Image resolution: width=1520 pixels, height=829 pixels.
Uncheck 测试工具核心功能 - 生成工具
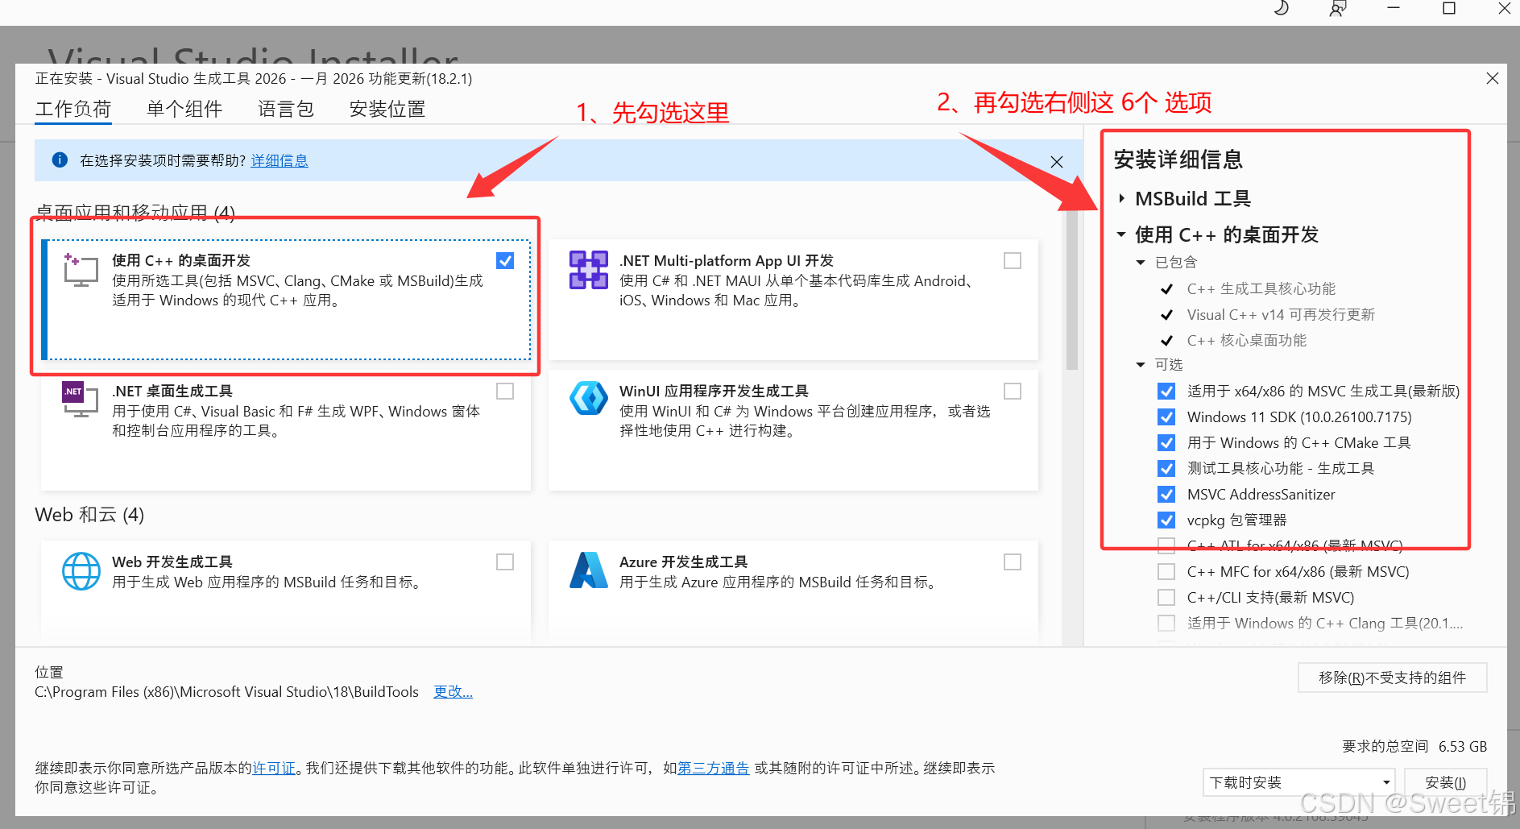click(x=1166, y=468)
